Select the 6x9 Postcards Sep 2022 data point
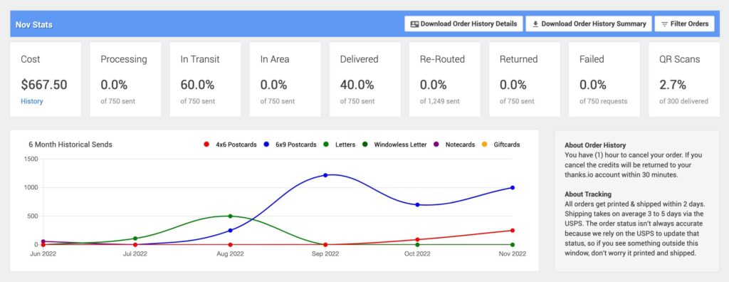The image size is (729, 282). coord(325,175)
